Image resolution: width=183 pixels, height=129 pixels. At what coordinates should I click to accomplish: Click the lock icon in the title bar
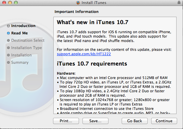[179, 3]
